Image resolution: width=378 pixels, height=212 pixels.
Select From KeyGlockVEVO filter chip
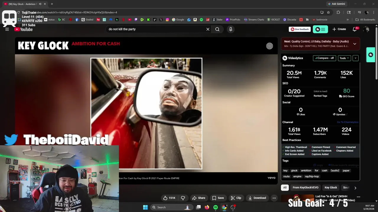pyautogui.click(x=305, y=188)
